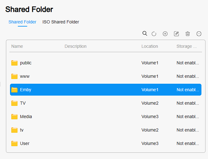Select the public folder icon
The height and width of the screenshot is (159, 208).
(14, 63)
